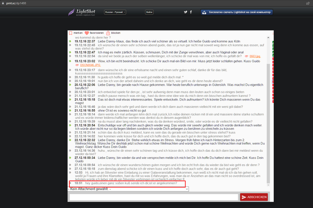Click the favorisieren heart icon
The height and width of the screenshot is (208, 313).
(x=87, y=33)
